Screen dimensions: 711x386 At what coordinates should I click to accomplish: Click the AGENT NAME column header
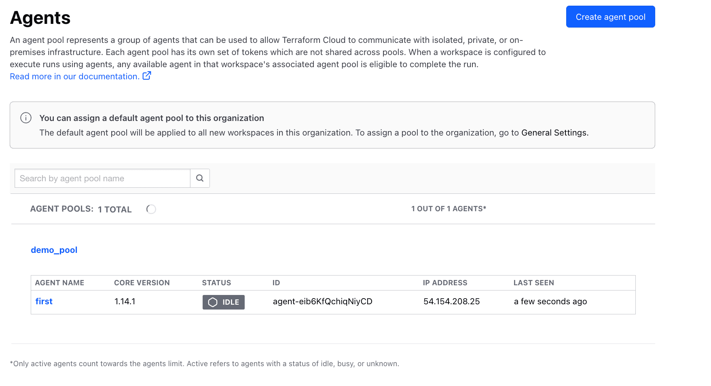pyautogui.click(x=59, y=282)
